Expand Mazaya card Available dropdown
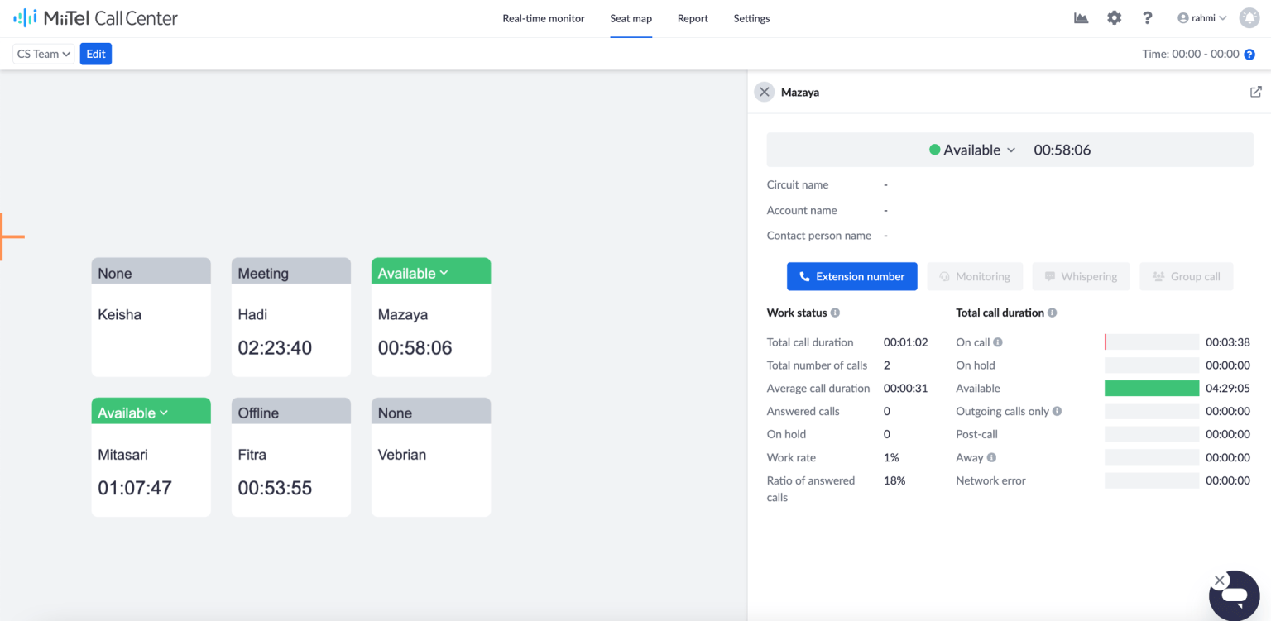The height and width of the screenshot is (621, 1271). [x=414, y=273]
